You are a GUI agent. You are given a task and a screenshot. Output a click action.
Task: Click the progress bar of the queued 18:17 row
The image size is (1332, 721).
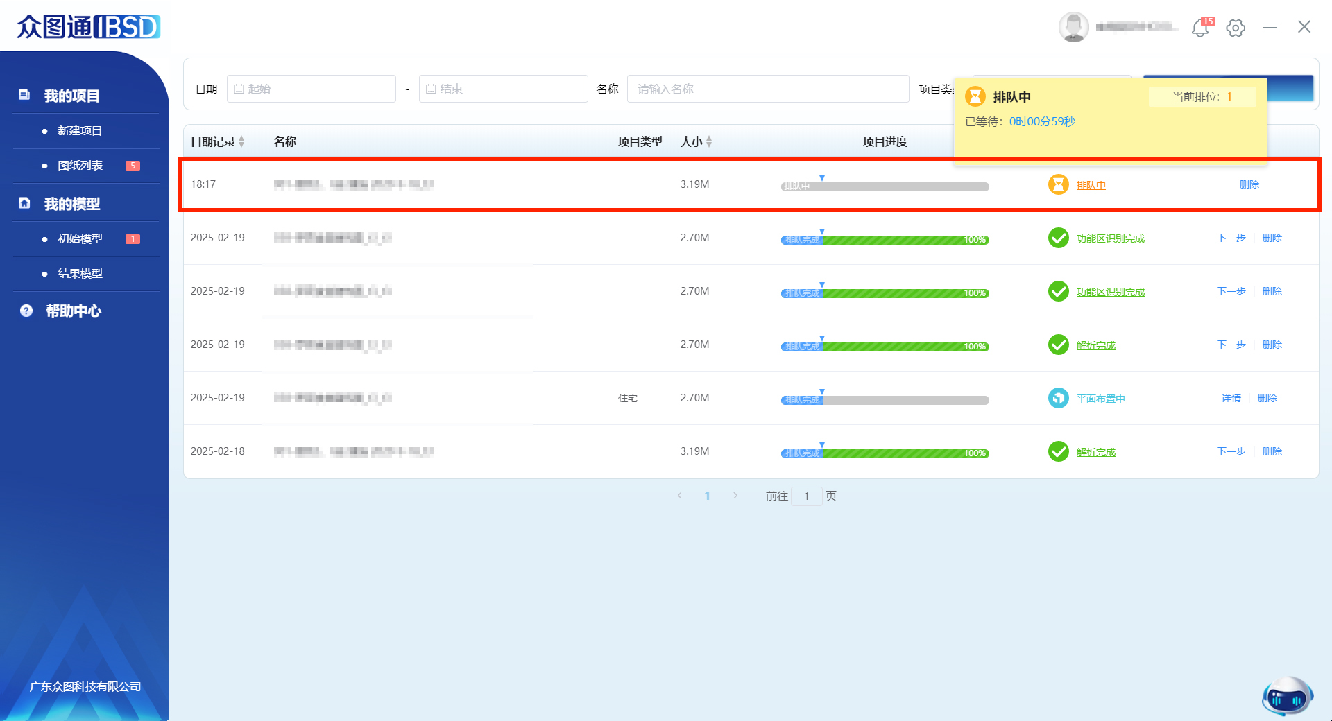pyautogui.click(x=885, y=186)
